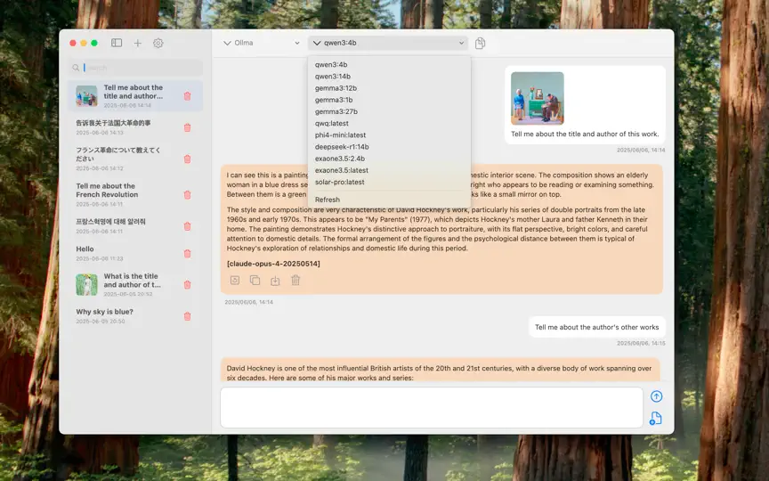769x481 pixels.
Task: Open the 프랑스혁명에 대해 알려줘 chat
Action: 135,226
